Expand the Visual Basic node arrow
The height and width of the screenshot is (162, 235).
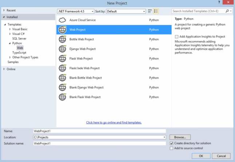10,29
